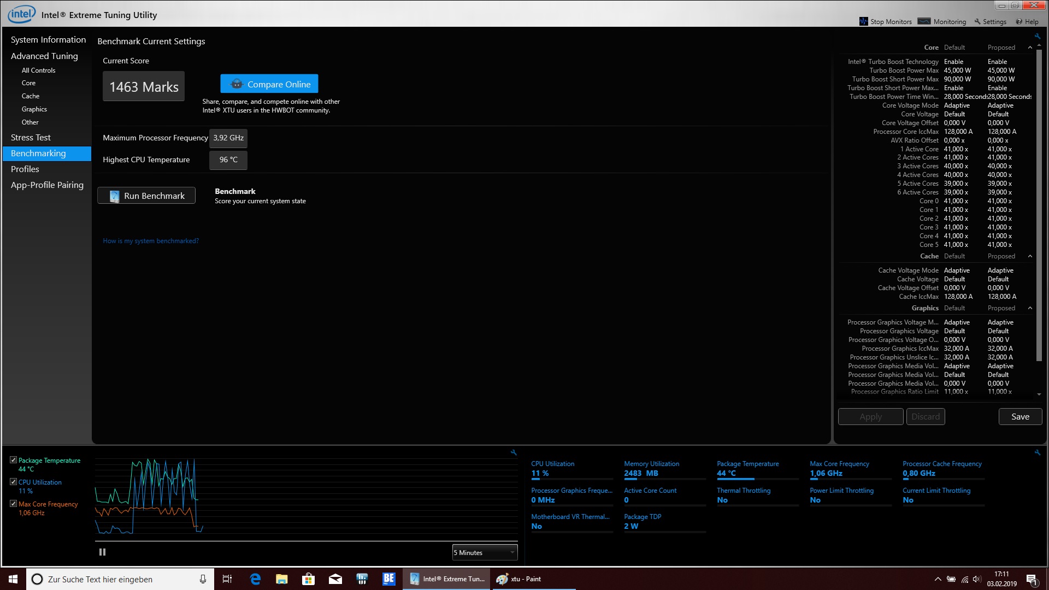Viewport: 1049px width, 590px height.
Task: Uncheck the Package Temperature checkbox
Action: coord(14,460)
